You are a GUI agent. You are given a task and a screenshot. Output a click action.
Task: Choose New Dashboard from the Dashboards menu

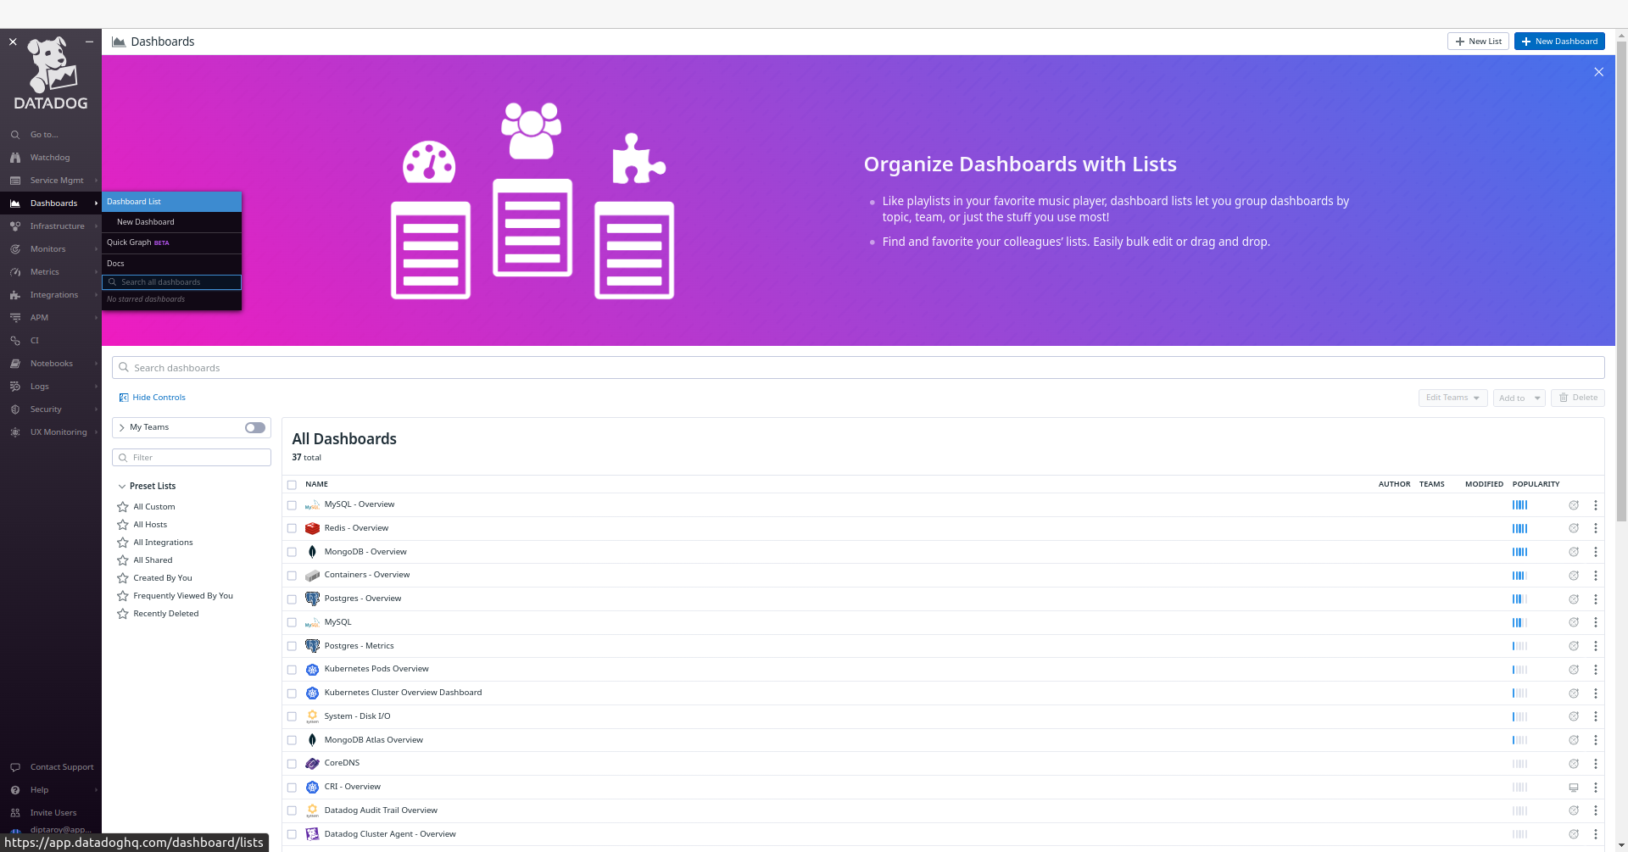[x=144, y=222]
